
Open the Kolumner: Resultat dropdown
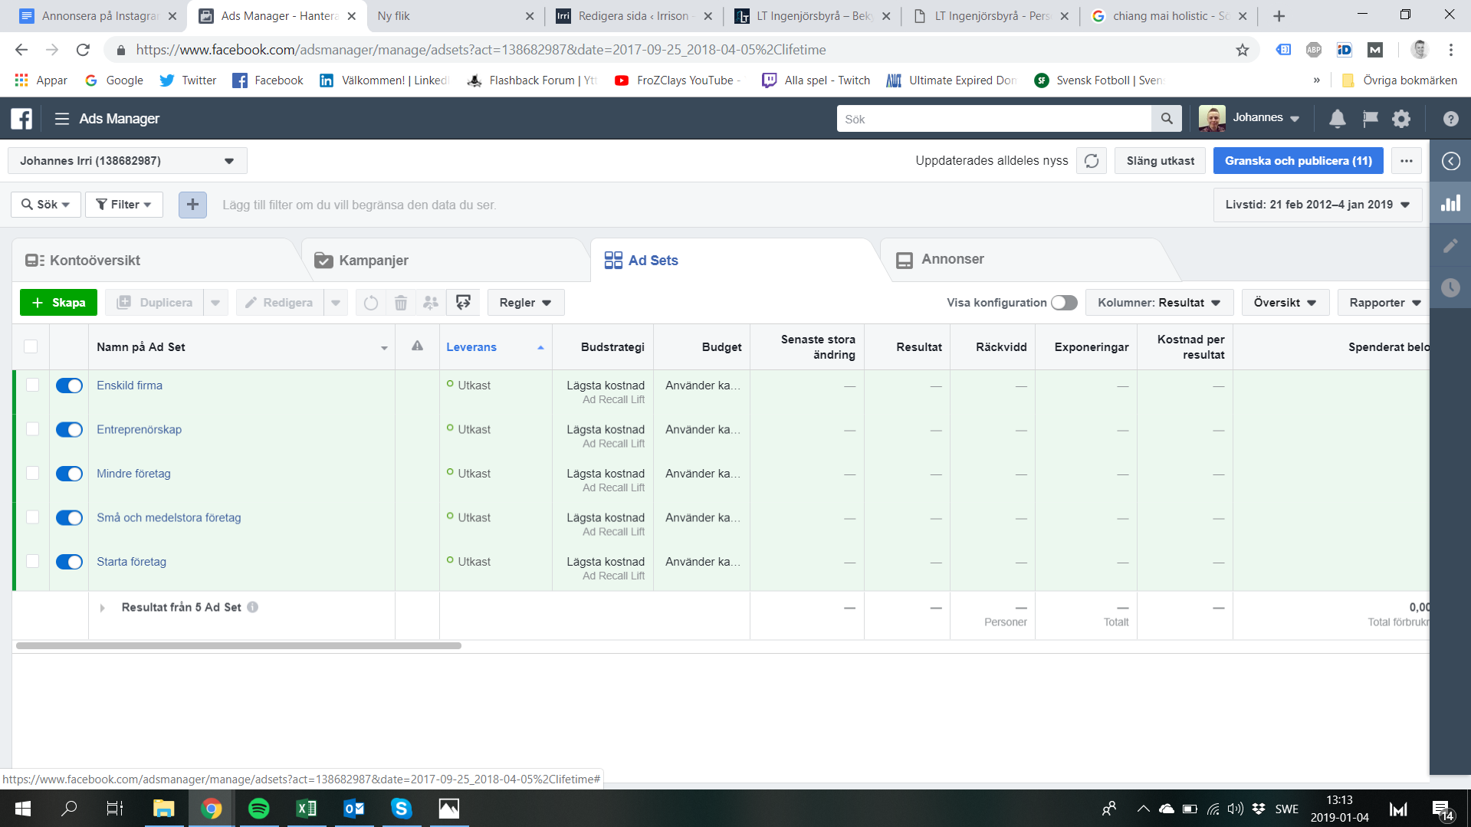[x=1158, y=303]
